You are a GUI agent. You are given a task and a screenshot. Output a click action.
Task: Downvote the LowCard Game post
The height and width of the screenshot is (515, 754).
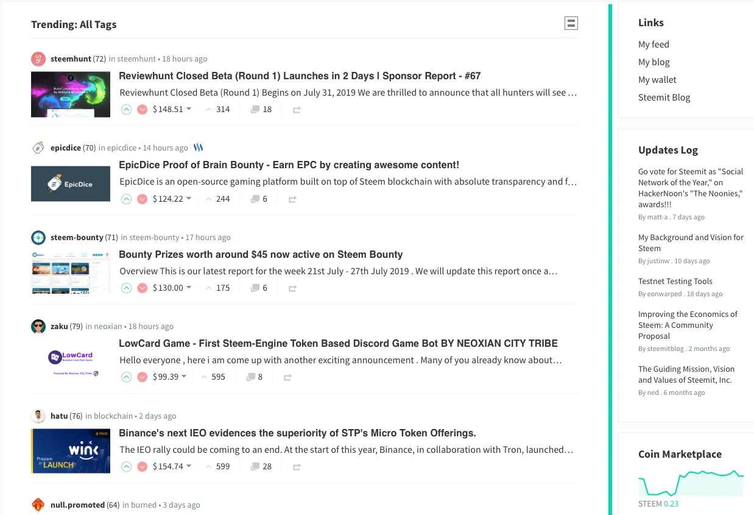pos(143,377)
